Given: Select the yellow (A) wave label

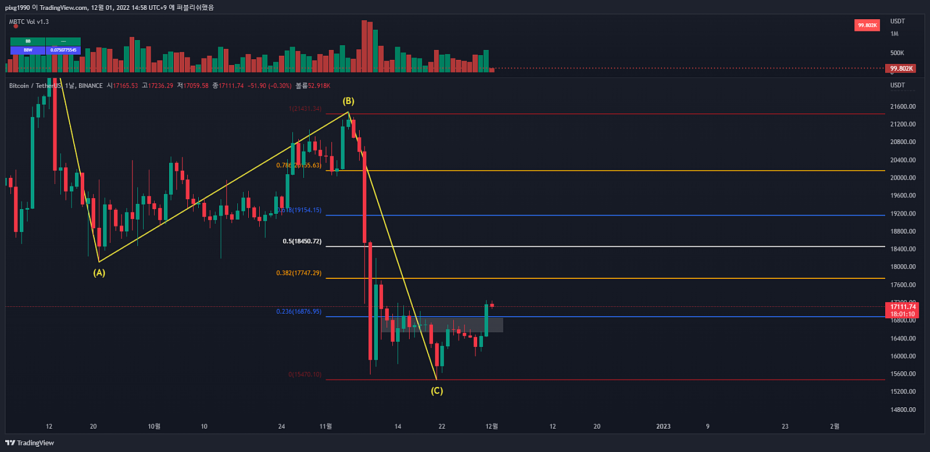Looking at the screenshot, I should [99, 272].
